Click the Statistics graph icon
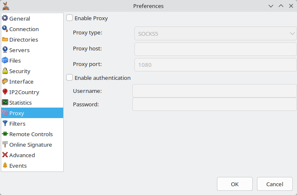 (x=5, y=102)
